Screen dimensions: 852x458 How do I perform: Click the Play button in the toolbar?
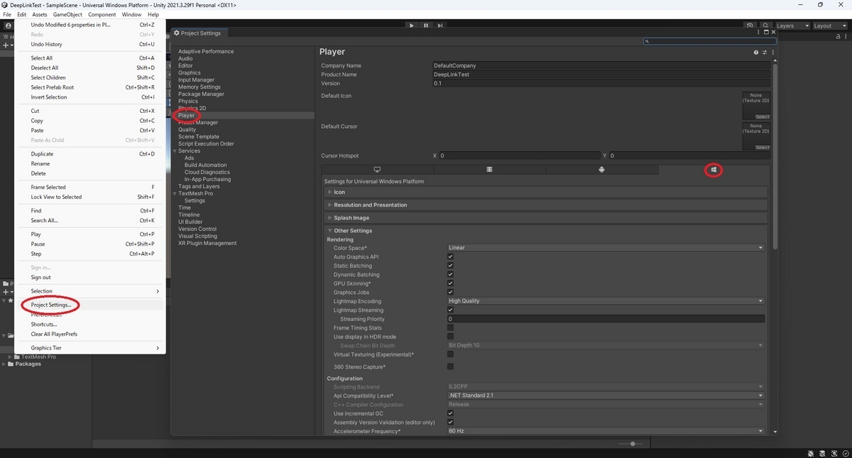412,25
